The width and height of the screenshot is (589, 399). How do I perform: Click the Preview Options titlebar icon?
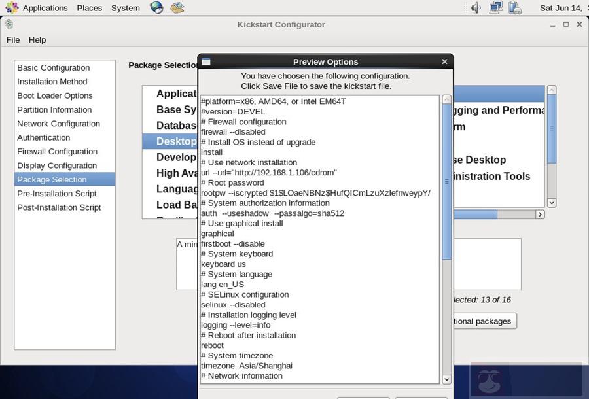coord(205,61)
